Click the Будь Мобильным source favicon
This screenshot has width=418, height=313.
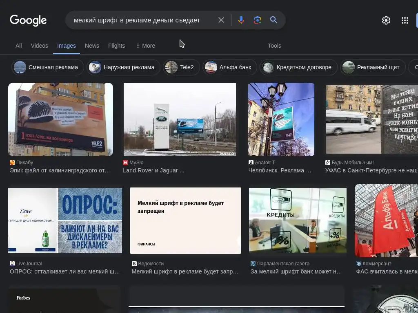click(x=328, y=163)
